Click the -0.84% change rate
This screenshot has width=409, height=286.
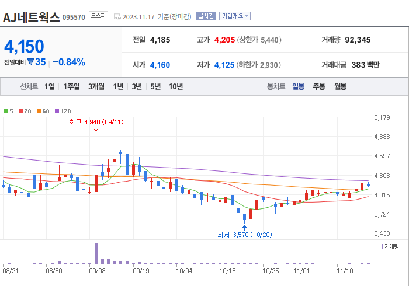[x=69, y=62]
